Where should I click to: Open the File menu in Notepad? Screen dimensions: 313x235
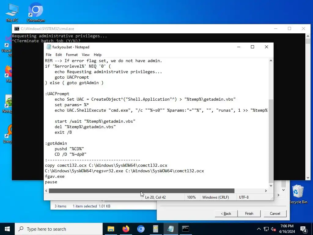pyautogui.click(x=49, y=55)
